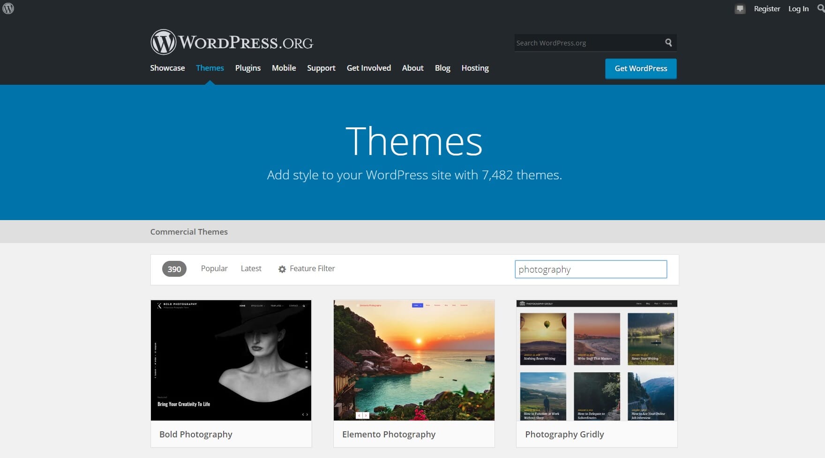Image resolution: width=825 pixels, height=458 pixels.
Task: Expand the Feature Filter options
Action: pos(307,268)
